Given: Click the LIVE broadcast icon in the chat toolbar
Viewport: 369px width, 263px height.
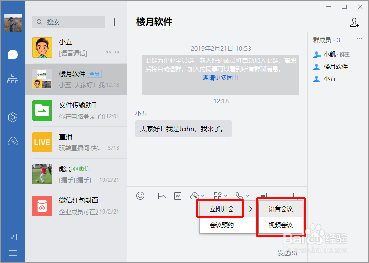Looking at the screenshot, I should 263,195.
